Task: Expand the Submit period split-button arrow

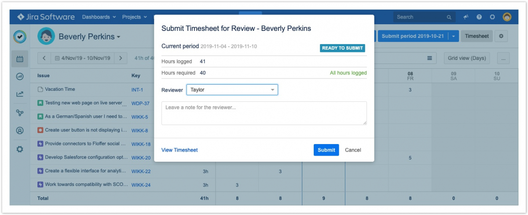Action: (454, 36)
